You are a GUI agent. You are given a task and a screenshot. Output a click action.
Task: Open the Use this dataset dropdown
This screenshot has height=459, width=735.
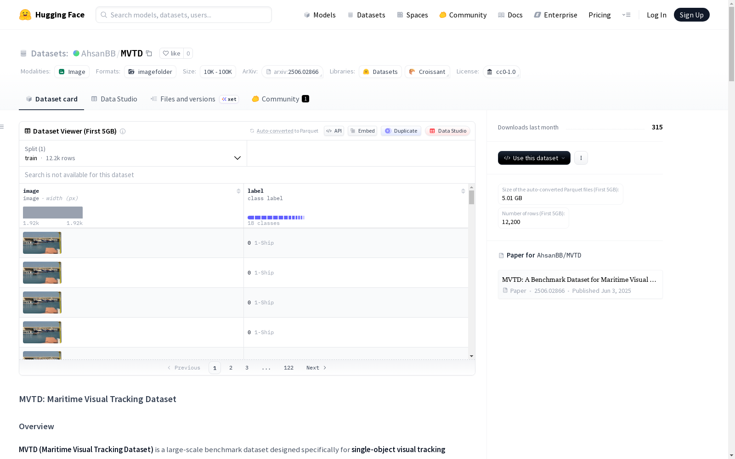tap(534, 158)
